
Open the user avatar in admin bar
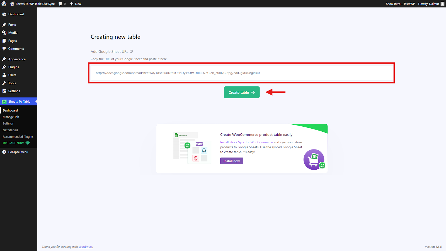[x=442, y=4]
